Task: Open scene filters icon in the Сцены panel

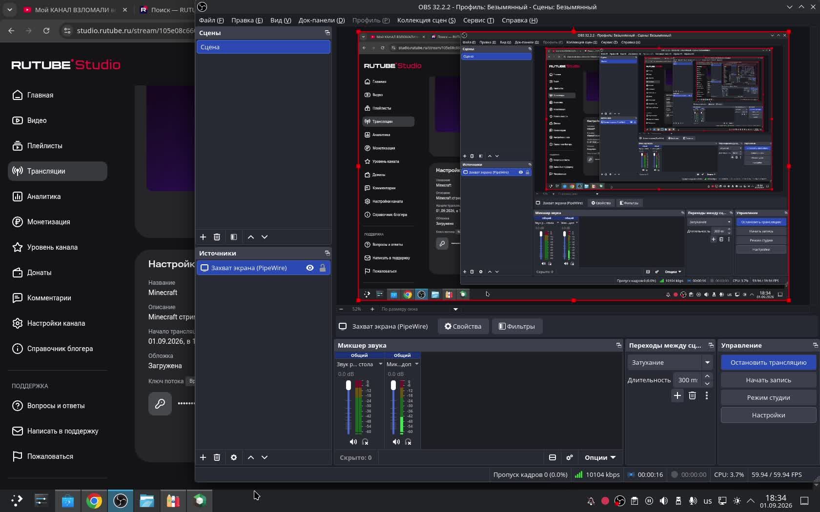Action: coord(234,237)
